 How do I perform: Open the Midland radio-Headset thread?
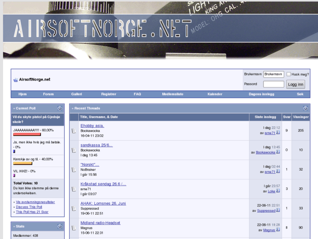pyautogui.click(x=101, y=223)
